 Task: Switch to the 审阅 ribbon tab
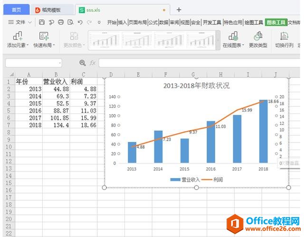tap(174, 22)
